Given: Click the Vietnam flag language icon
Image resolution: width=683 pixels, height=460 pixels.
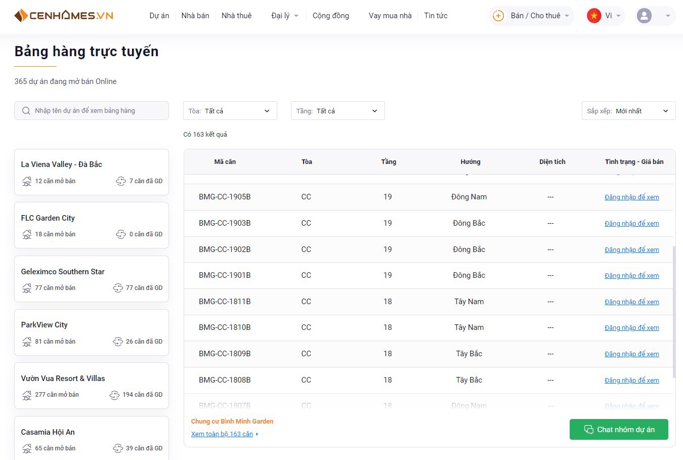Looking at the screenshot, I should [593, 16].
